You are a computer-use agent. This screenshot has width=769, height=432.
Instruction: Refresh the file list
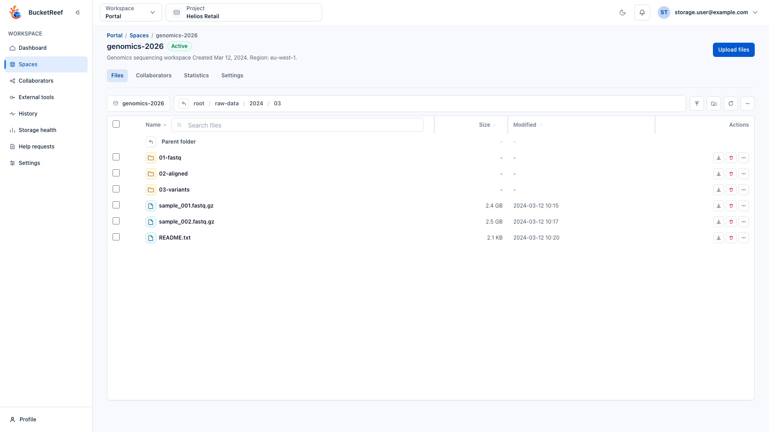pos(731,104)
